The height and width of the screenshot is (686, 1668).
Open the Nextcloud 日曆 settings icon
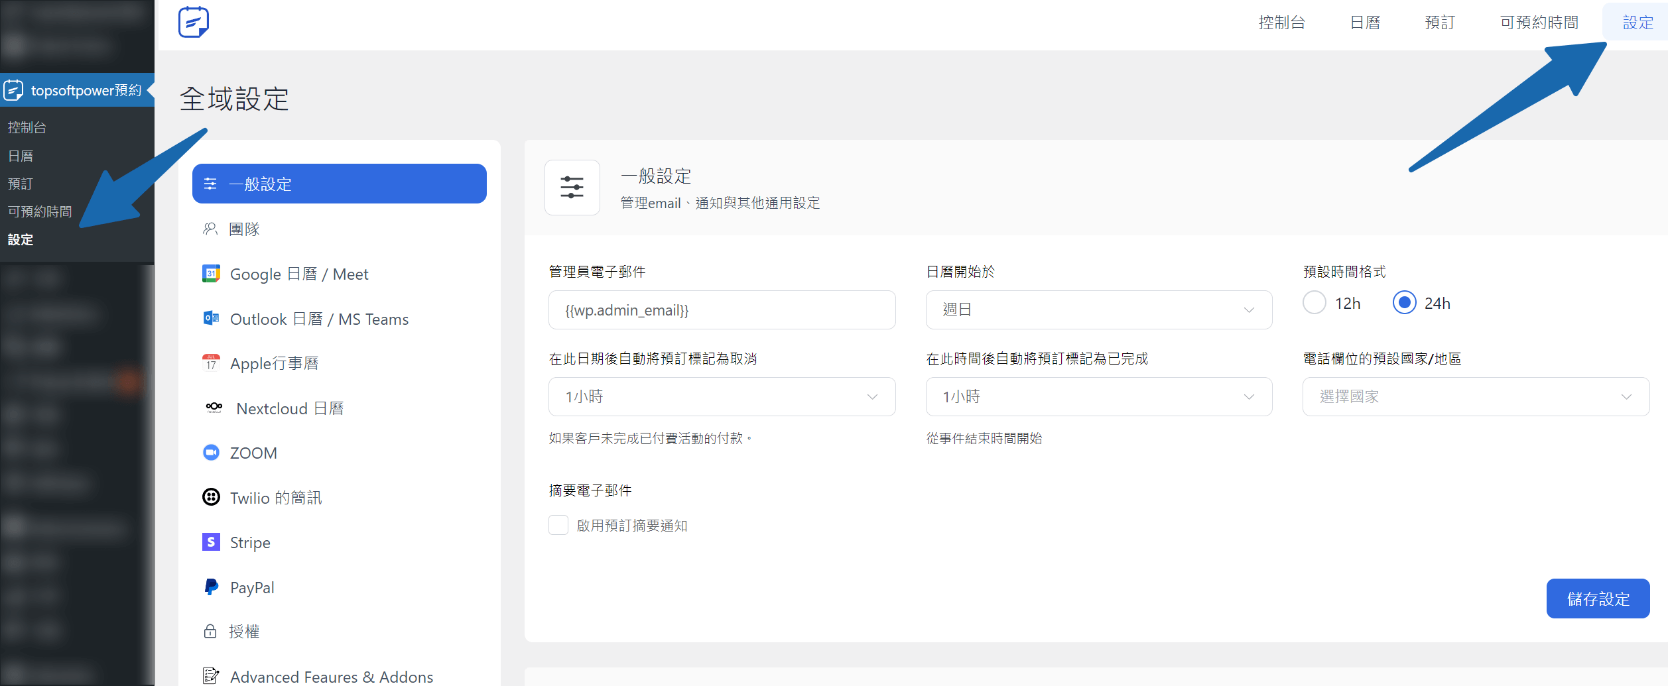[214, 408]
